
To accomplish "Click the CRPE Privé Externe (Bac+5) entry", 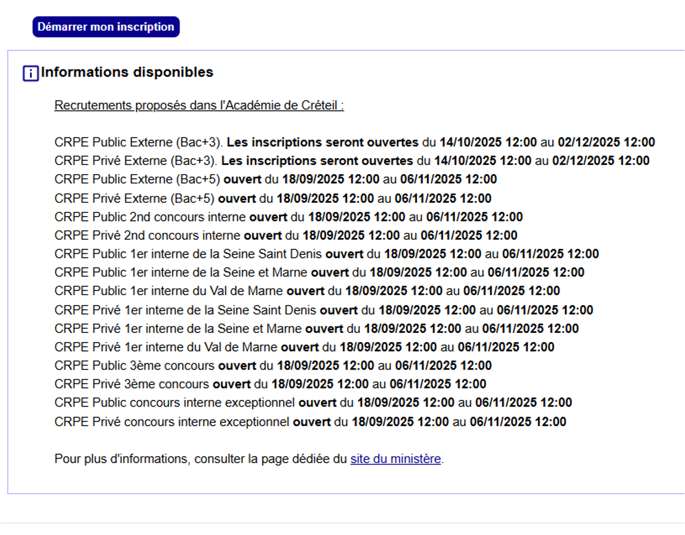I will coord(273,198).
